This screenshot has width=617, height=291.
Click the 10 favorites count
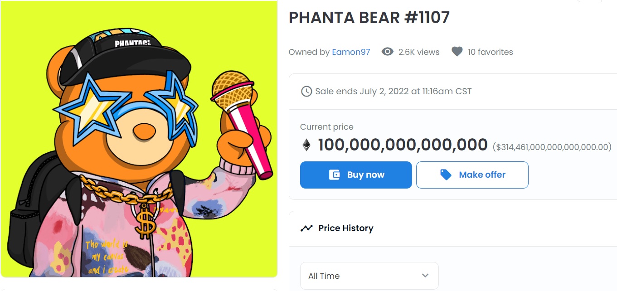(490, 52)
